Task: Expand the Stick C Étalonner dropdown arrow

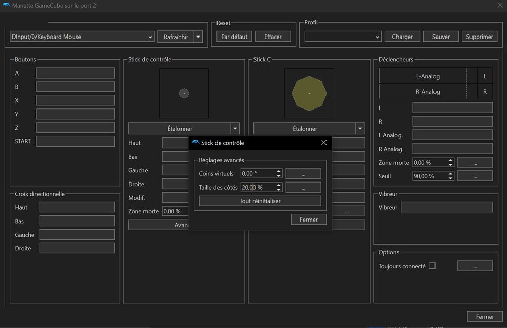Action: 360,129
